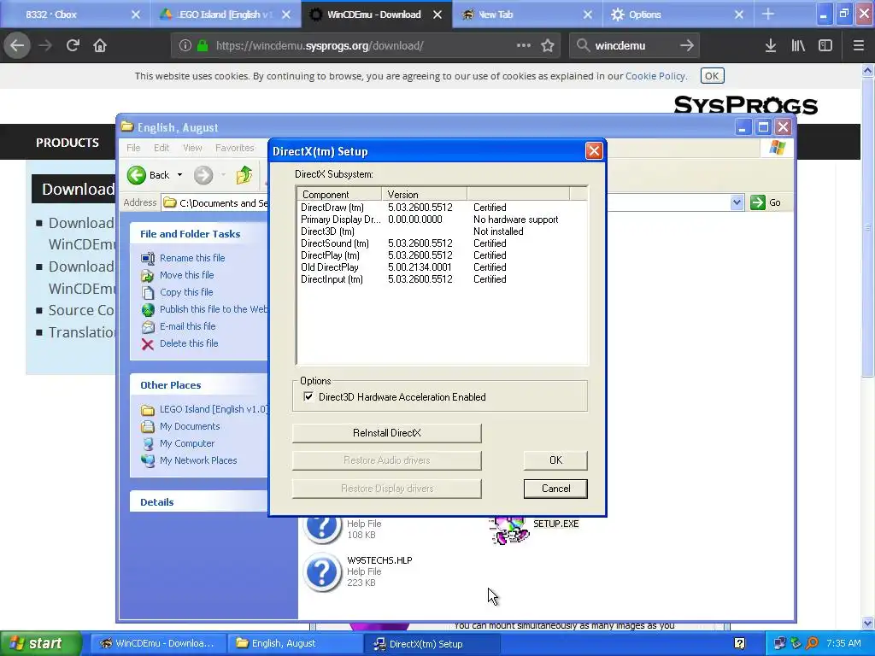Click the network tray icon in the taskbar
The image size is (875, 656).
779,644
